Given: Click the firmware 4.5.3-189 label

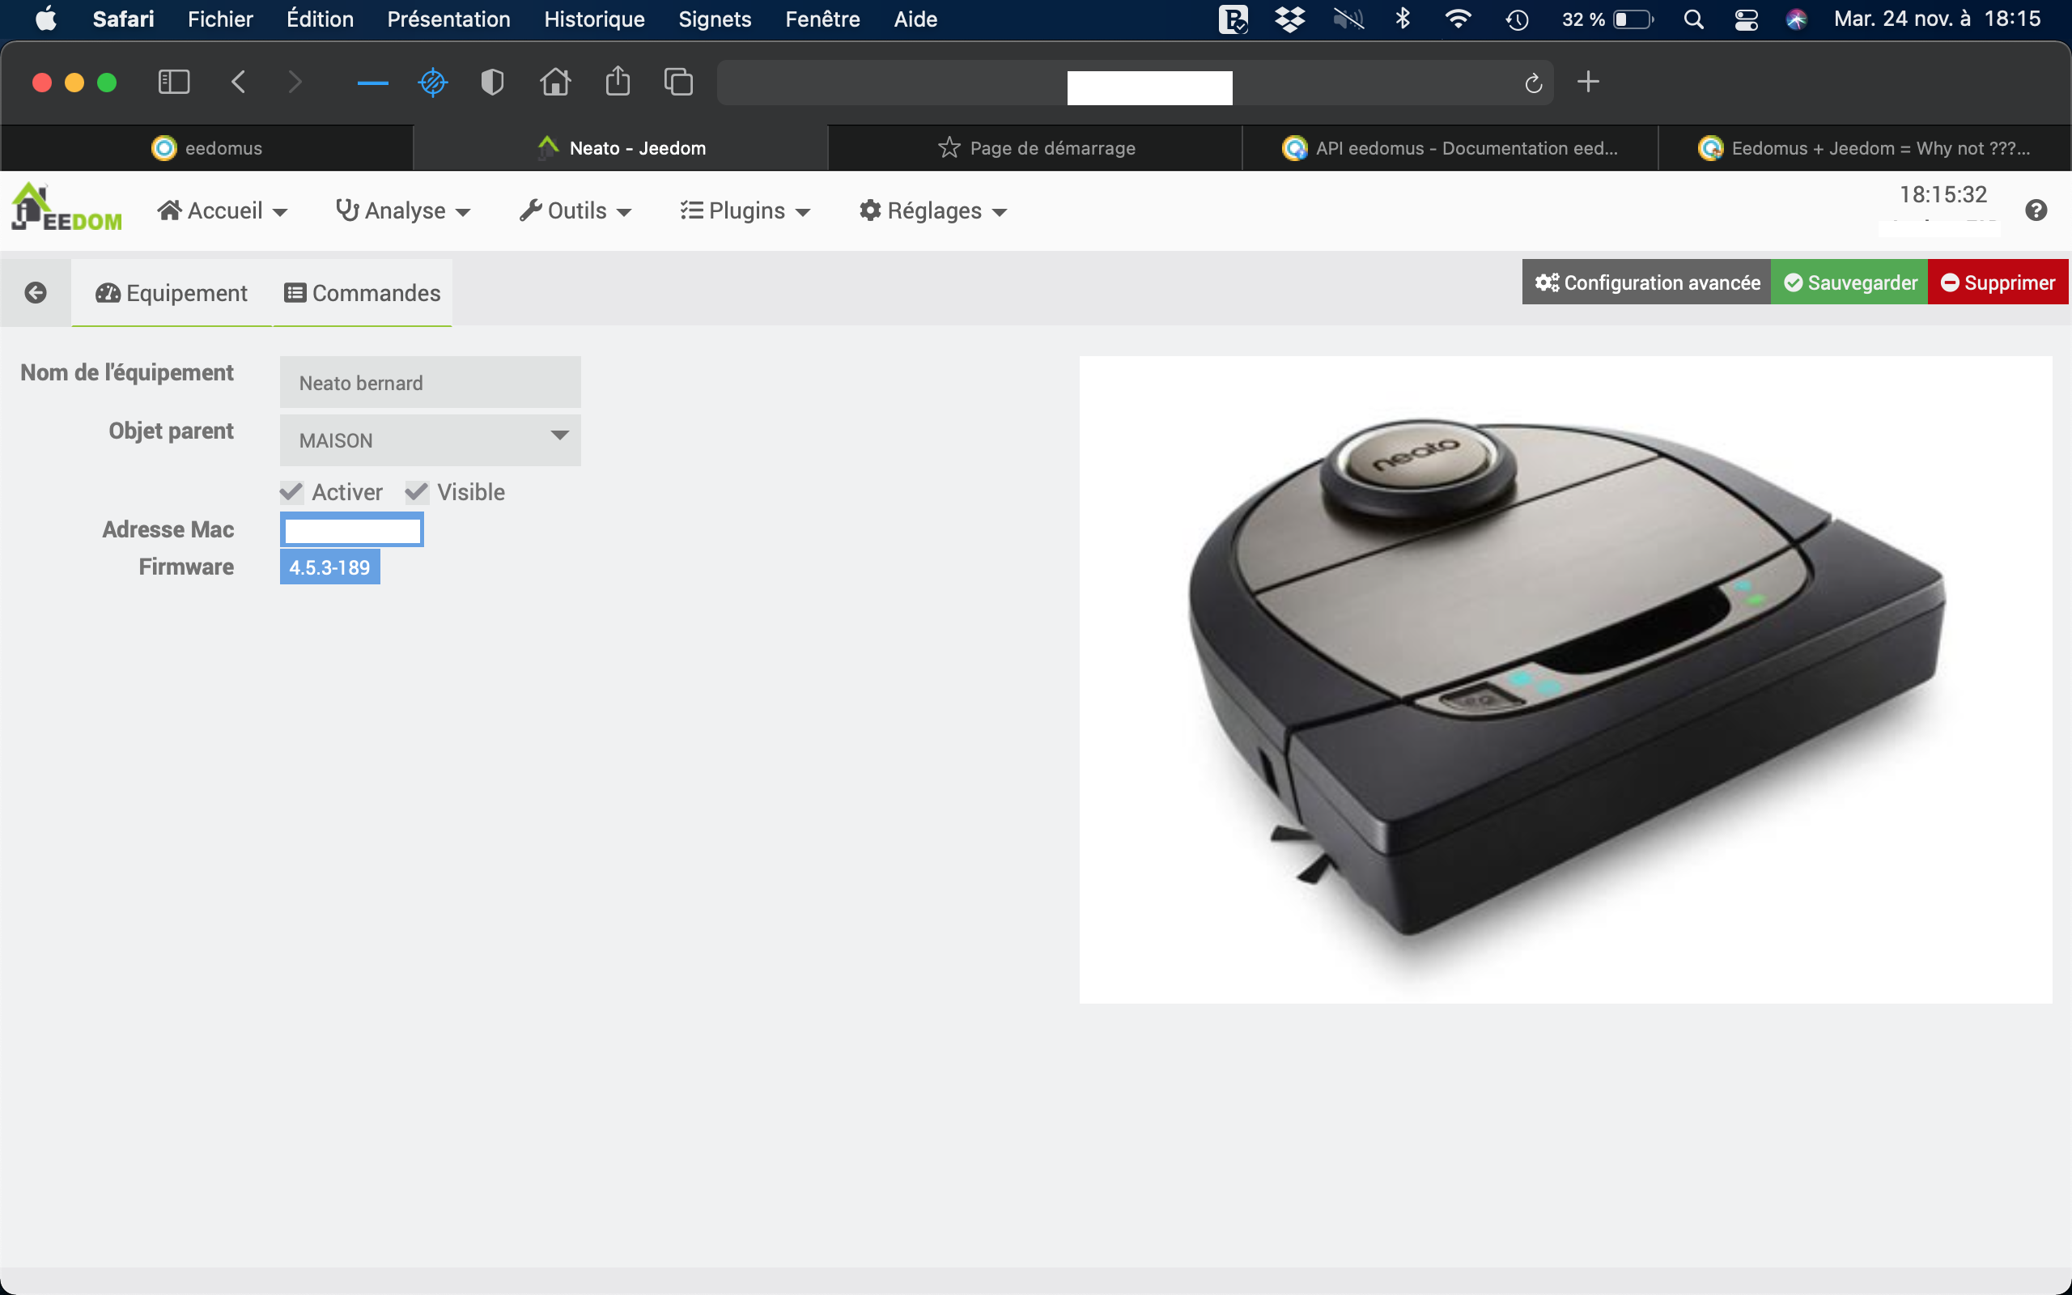Looking at the screenshot, I should coord(329,567).
